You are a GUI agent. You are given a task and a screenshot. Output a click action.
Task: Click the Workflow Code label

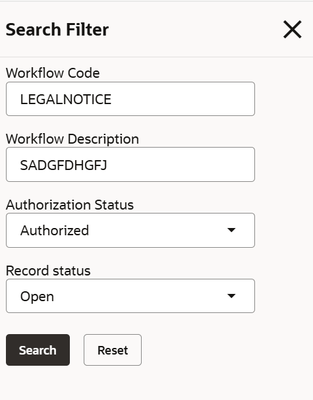click(x=53, y=73)
